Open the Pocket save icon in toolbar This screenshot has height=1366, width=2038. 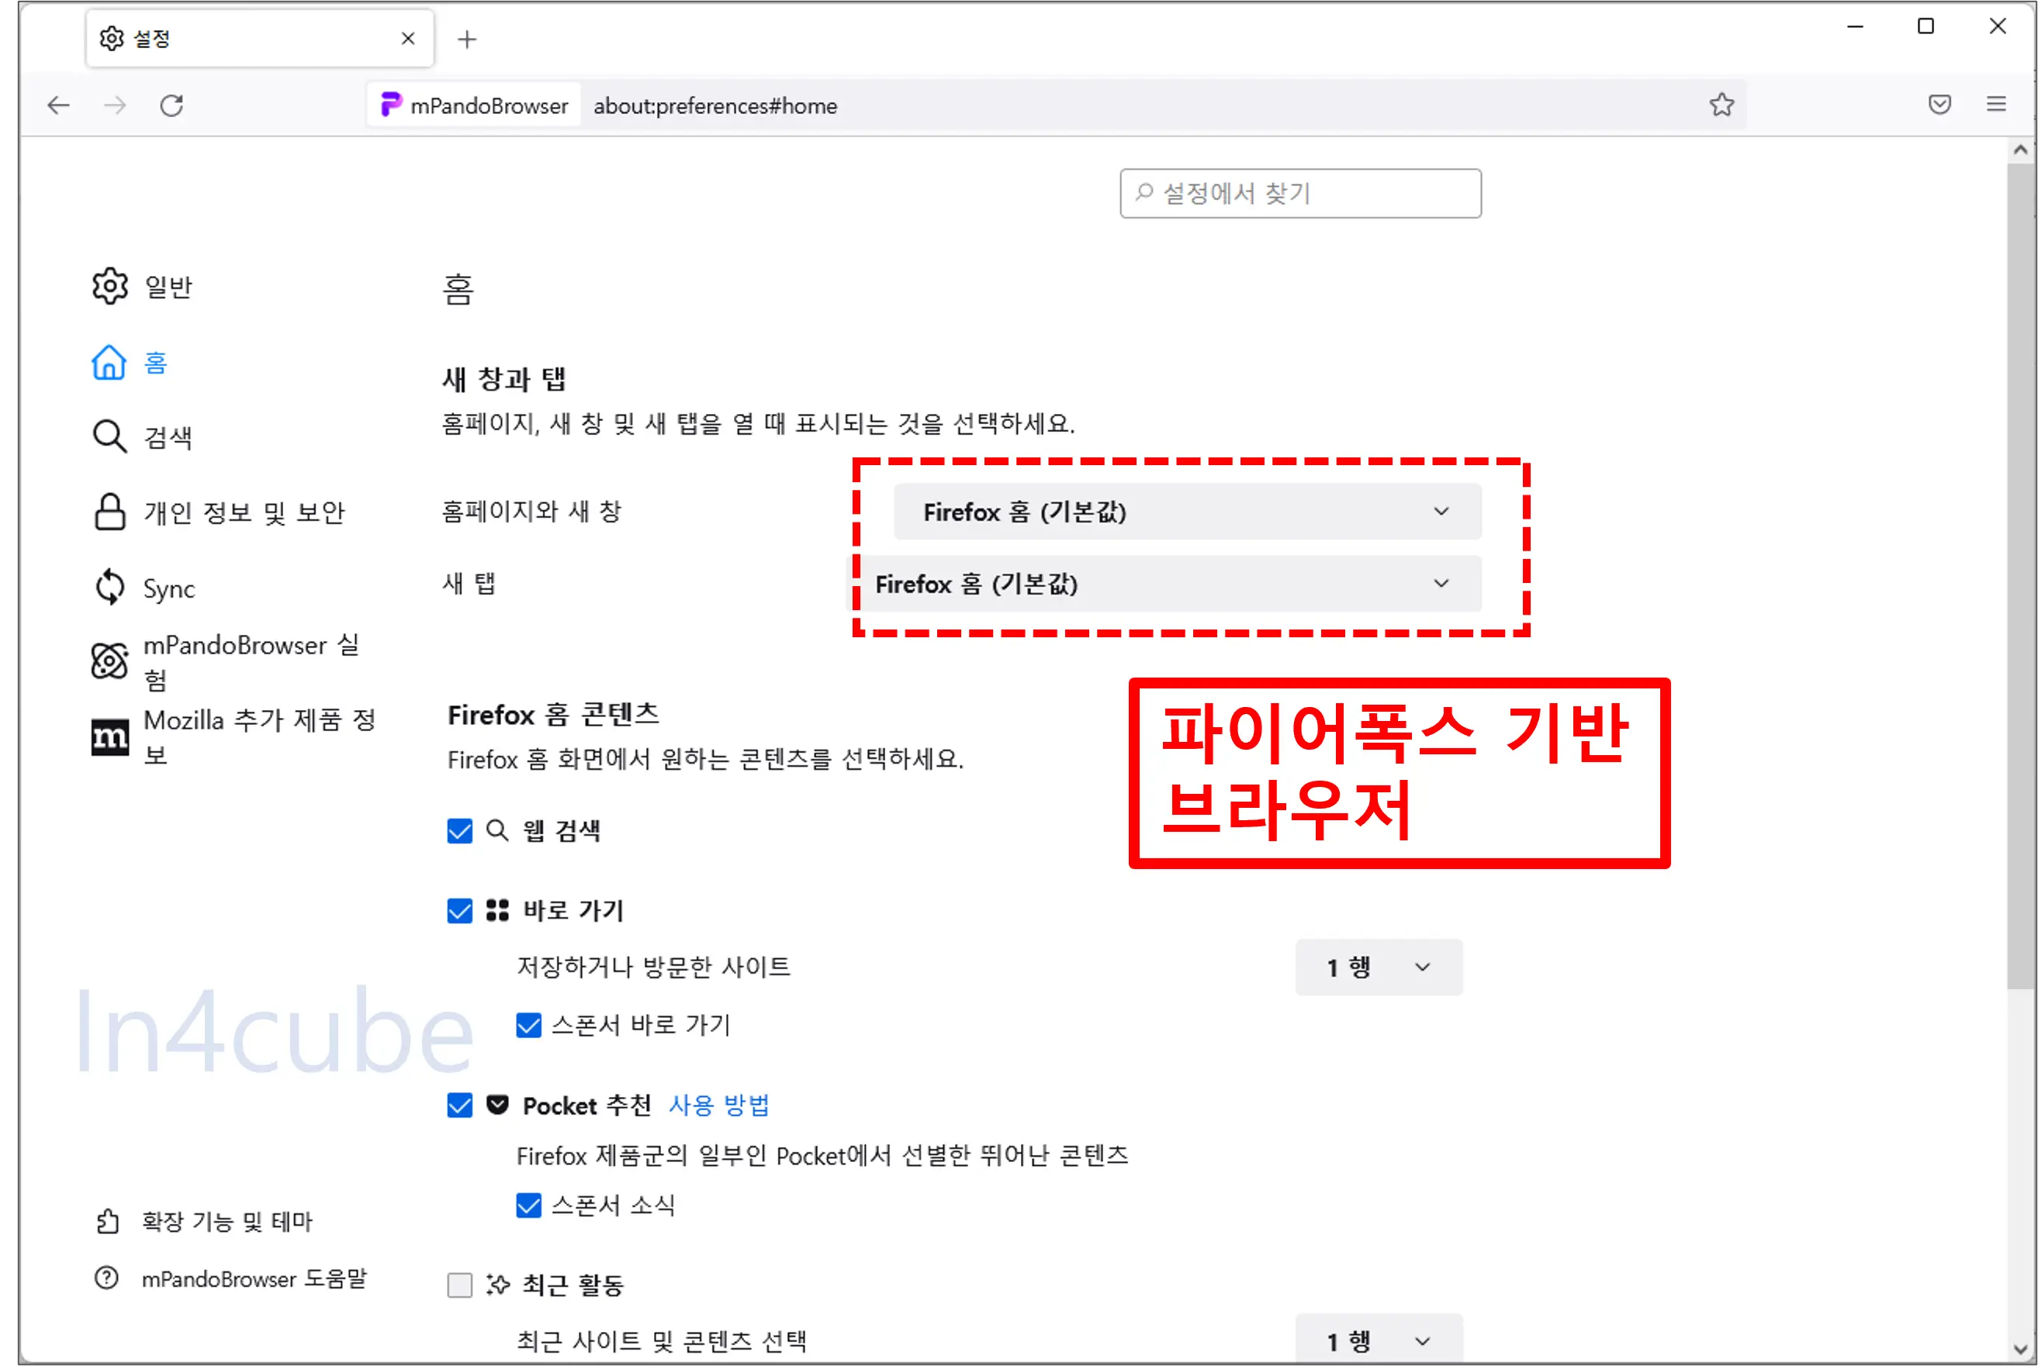[1939, 105]
